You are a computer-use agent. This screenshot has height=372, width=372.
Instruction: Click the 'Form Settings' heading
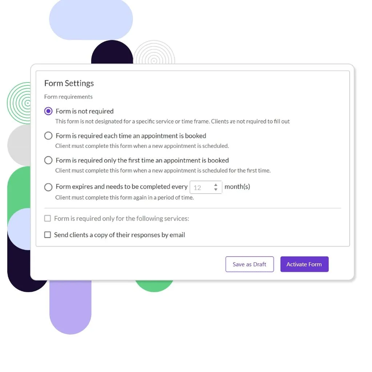69,83
